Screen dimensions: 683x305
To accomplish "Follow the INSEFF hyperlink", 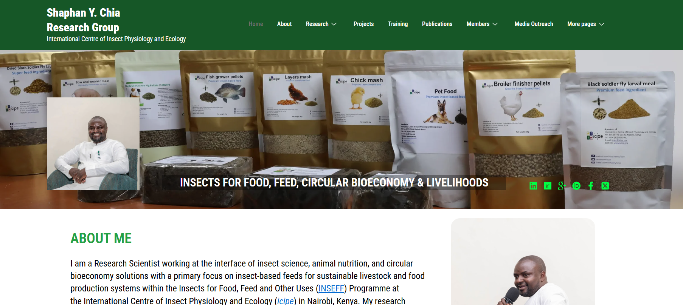I will coord(331,289).
